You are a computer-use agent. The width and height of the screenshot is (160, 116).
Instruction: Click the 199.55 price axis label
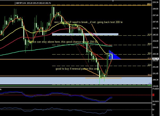156,86
